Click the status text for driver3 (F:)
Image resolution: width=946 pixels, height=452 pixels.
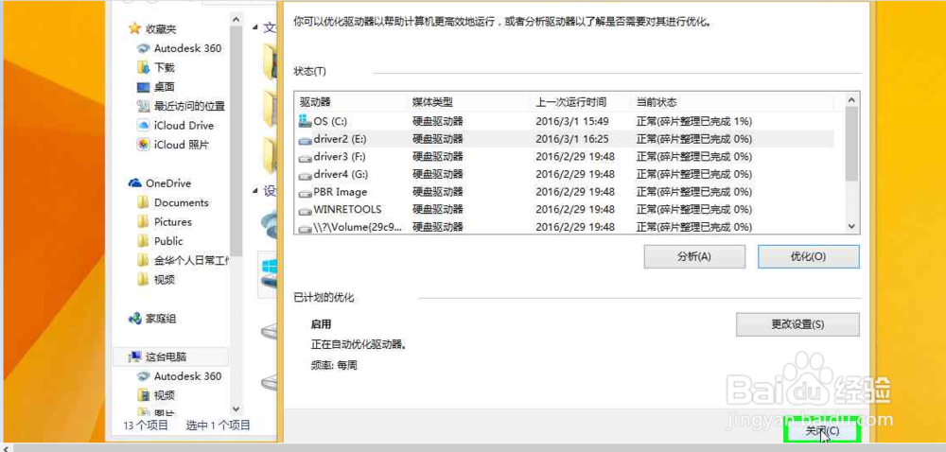pyautogui.click(x=693, y=157)
